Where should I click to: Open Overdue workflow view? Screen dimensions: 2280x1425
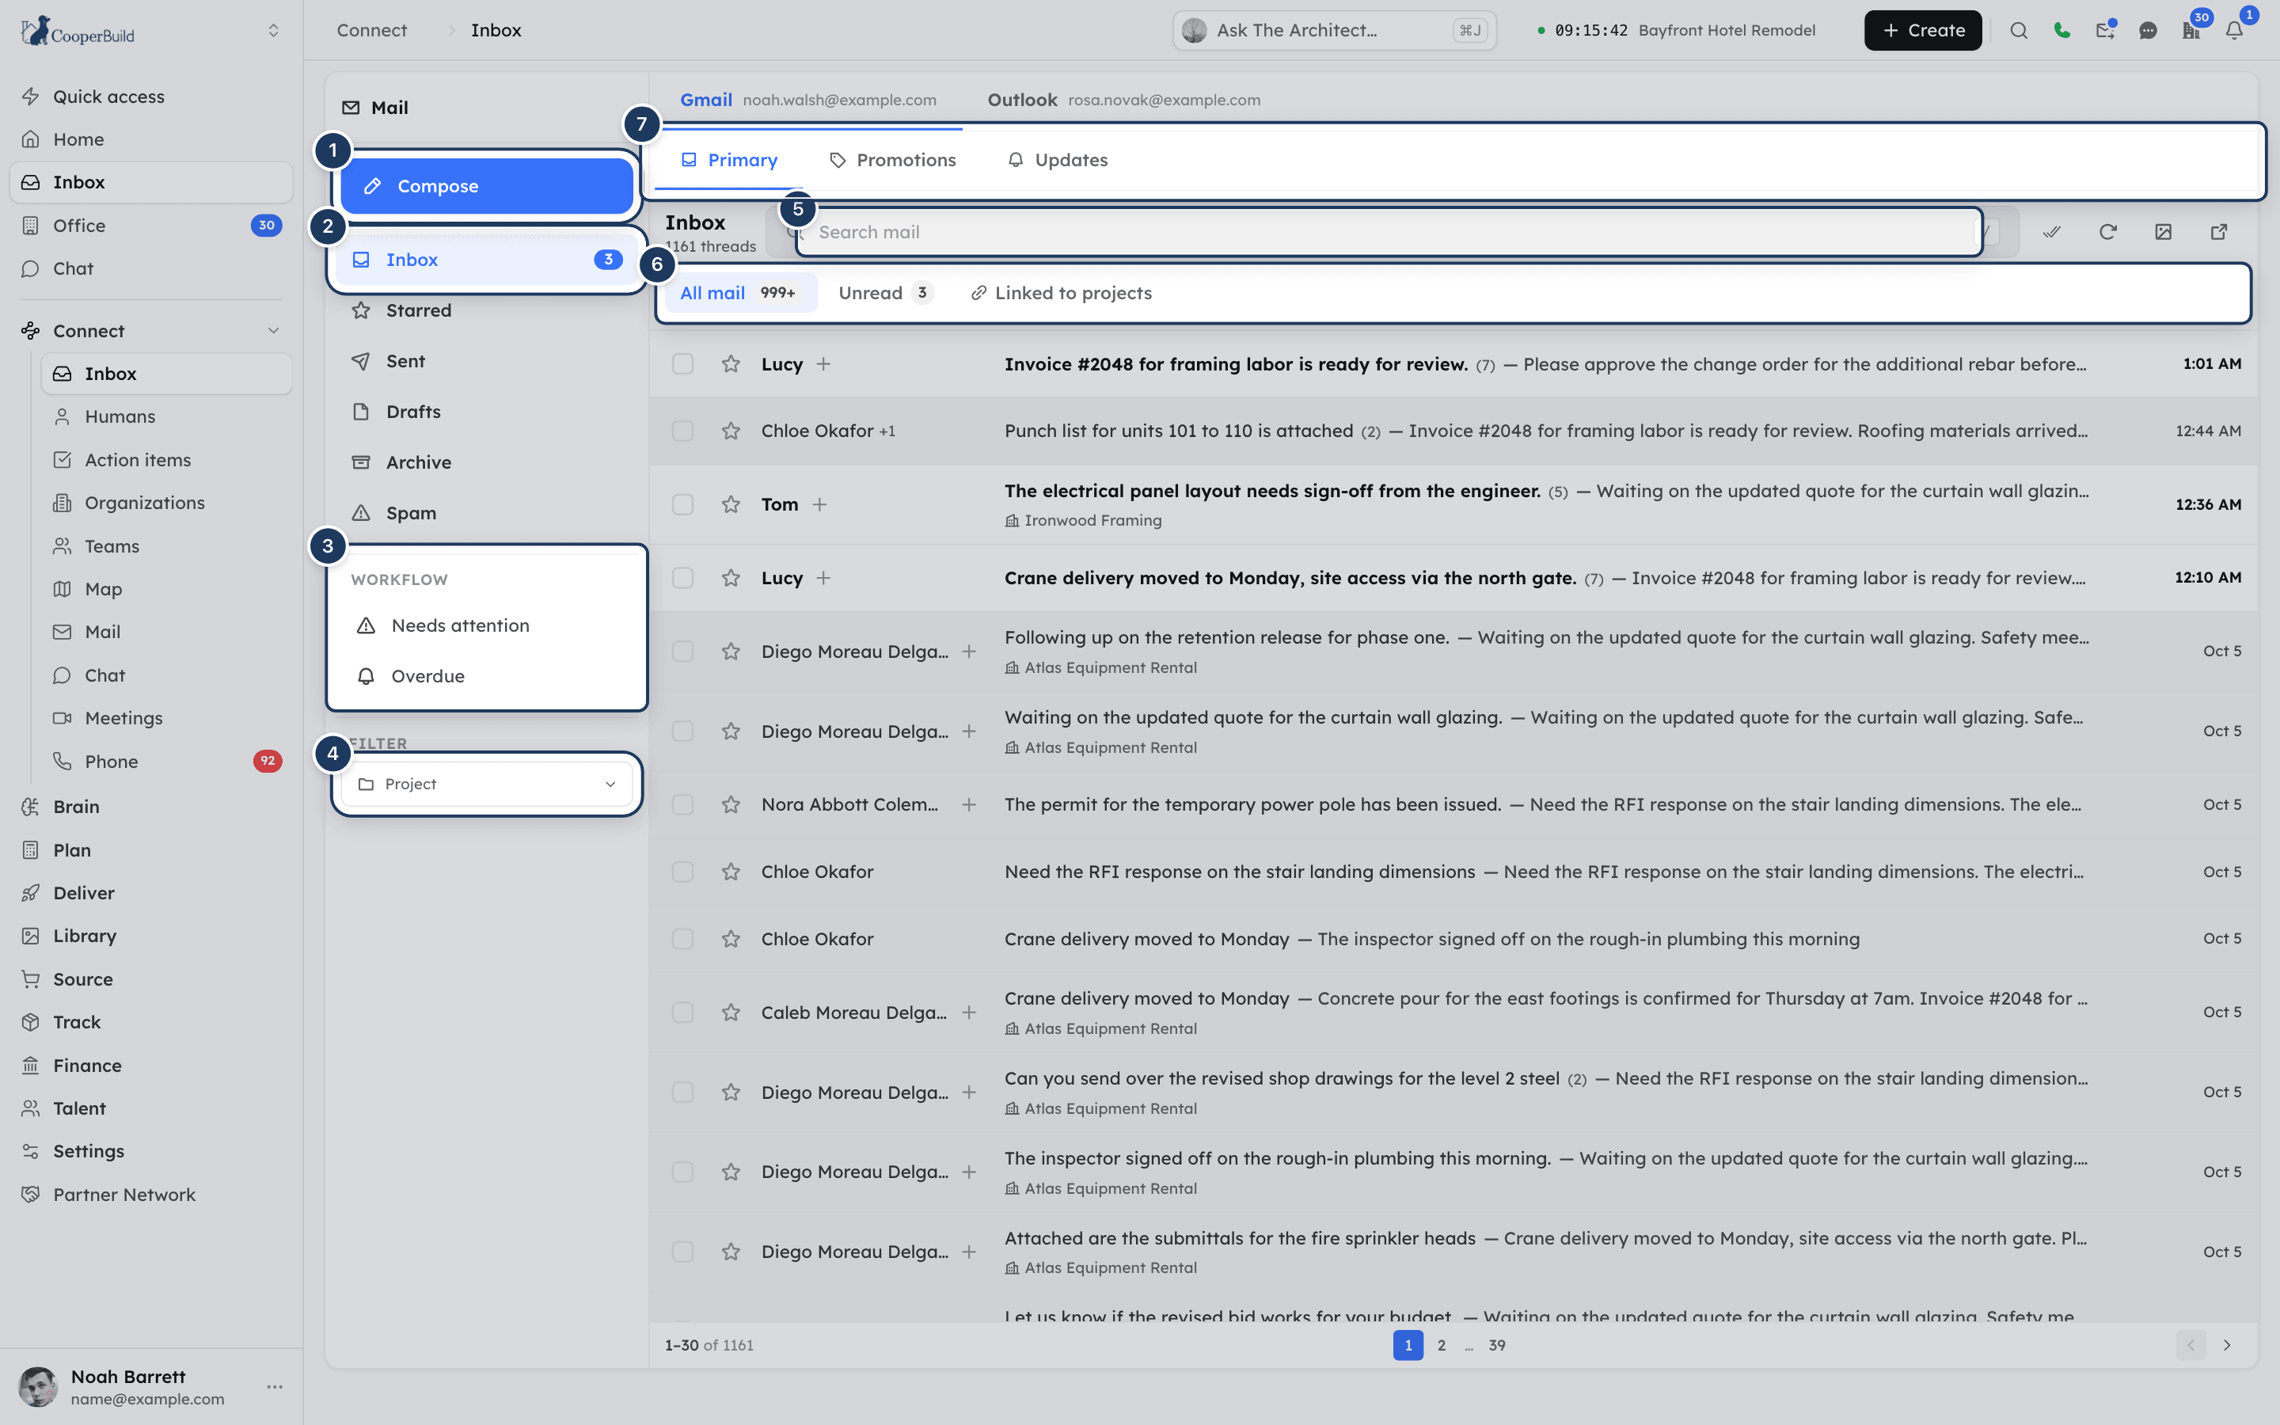click(486, 676)
